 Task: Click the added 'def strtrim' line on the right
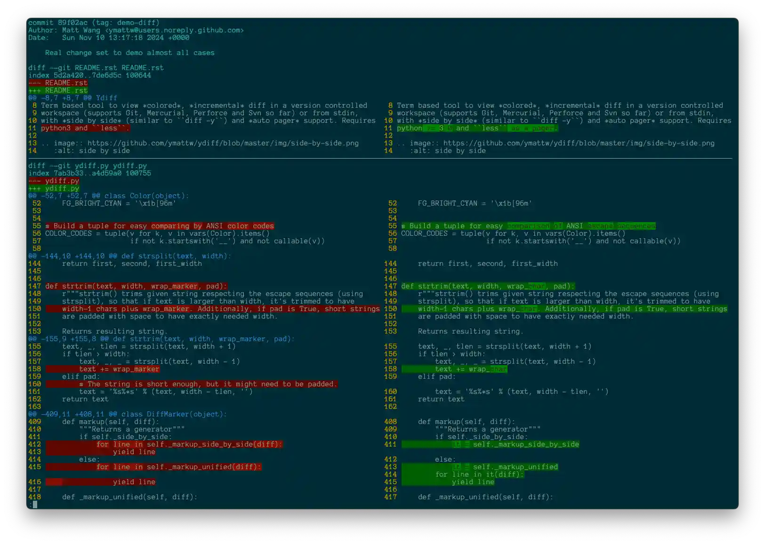[488, 286]
